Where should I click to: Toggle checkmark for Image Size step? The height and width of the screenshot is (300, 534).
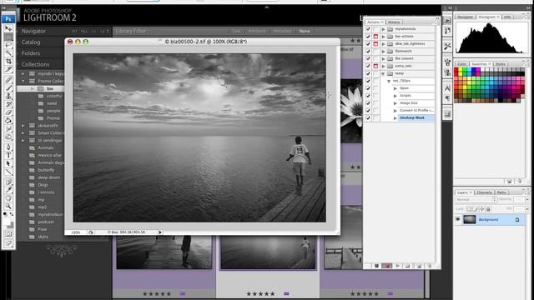[368, 103]
